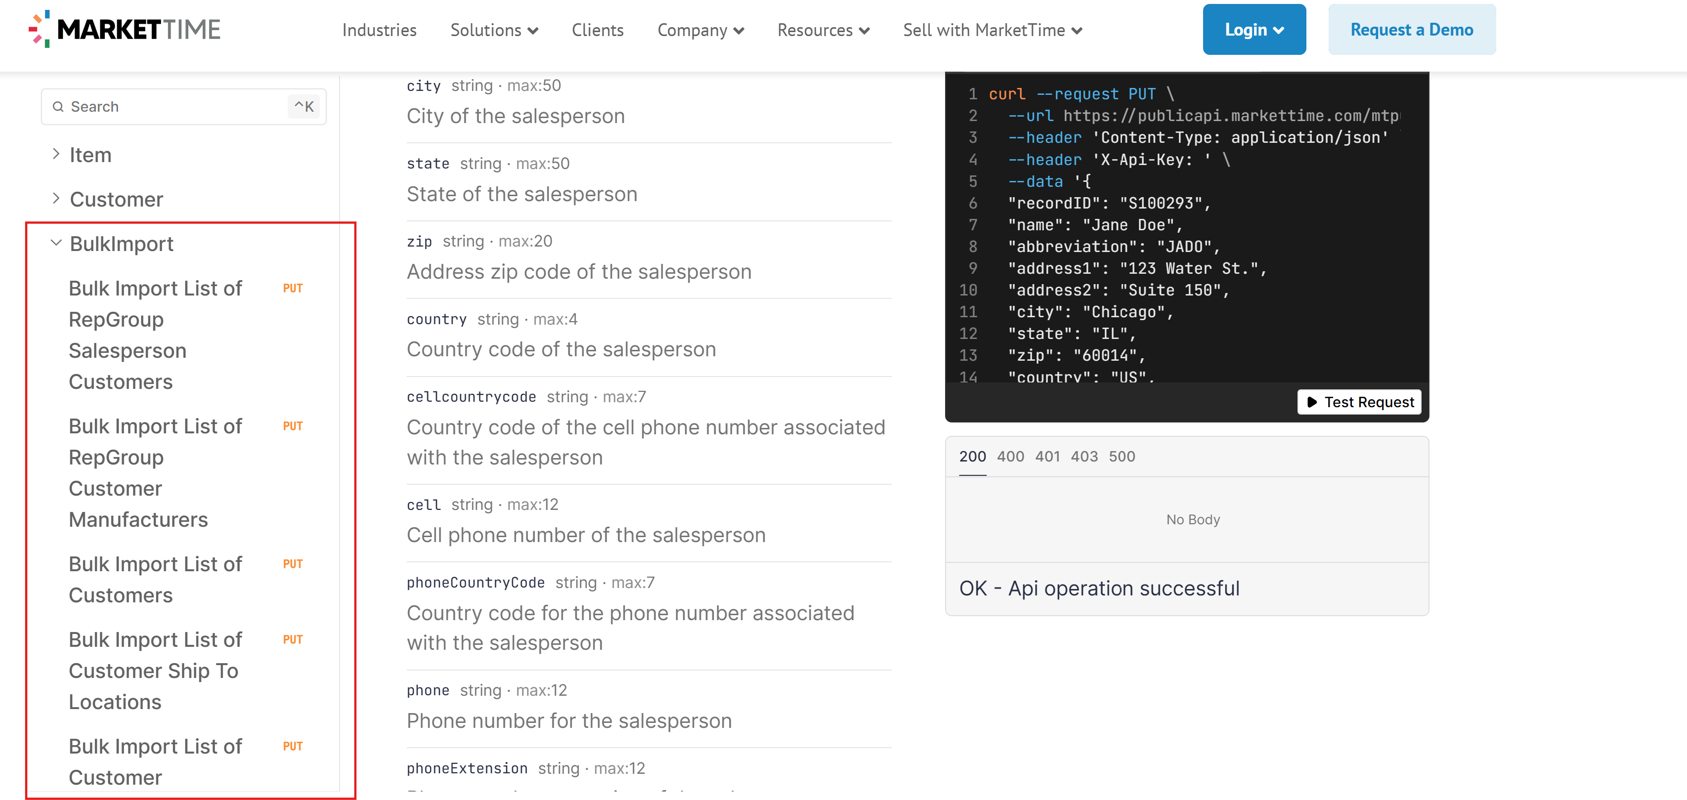Image resolution: width=1687 pixels, height=800 pixels.
Task: Expand the Customer section chevron
Action: click(56, 198)
